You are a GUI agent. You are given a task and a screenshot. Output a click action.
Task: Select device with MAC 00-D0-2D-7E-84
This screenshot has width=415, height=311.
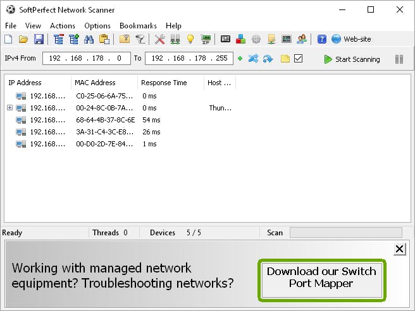(x=104, y=144)
